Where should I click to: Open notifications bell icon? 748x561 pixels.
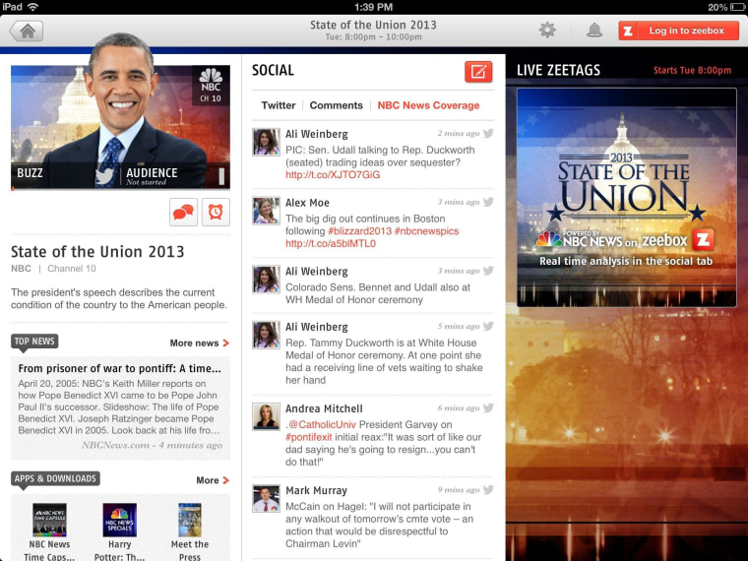pos(593,31)
